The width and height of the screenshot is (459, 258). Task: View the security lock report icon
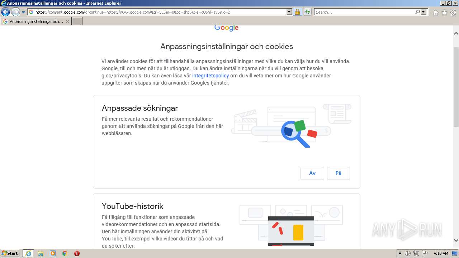point(297,12)
